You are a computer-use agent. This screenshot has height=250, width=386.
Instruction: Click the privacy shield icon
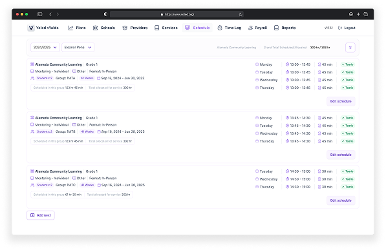pos(105,14)
